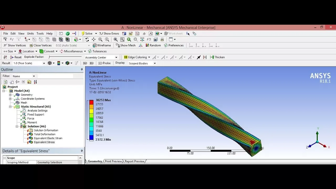Expand the Geometry tree node
The image size is (336, 189).
[10, 95]
